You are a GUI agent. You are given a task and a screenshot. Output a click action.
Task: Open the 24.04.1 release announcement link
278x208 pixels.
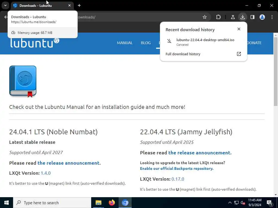[68, 163]
